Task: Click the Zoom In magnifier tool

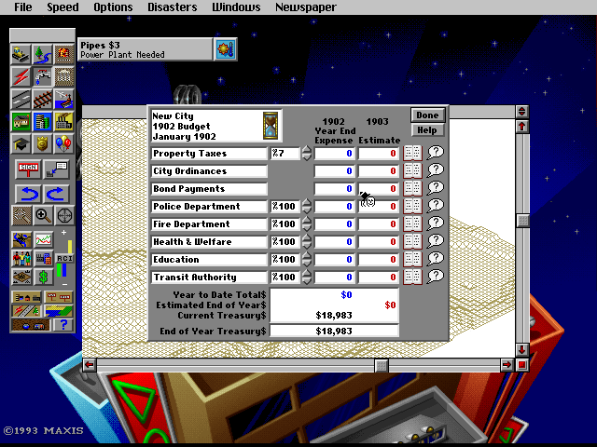Action: pyautogui.click(x=42, y=216)
